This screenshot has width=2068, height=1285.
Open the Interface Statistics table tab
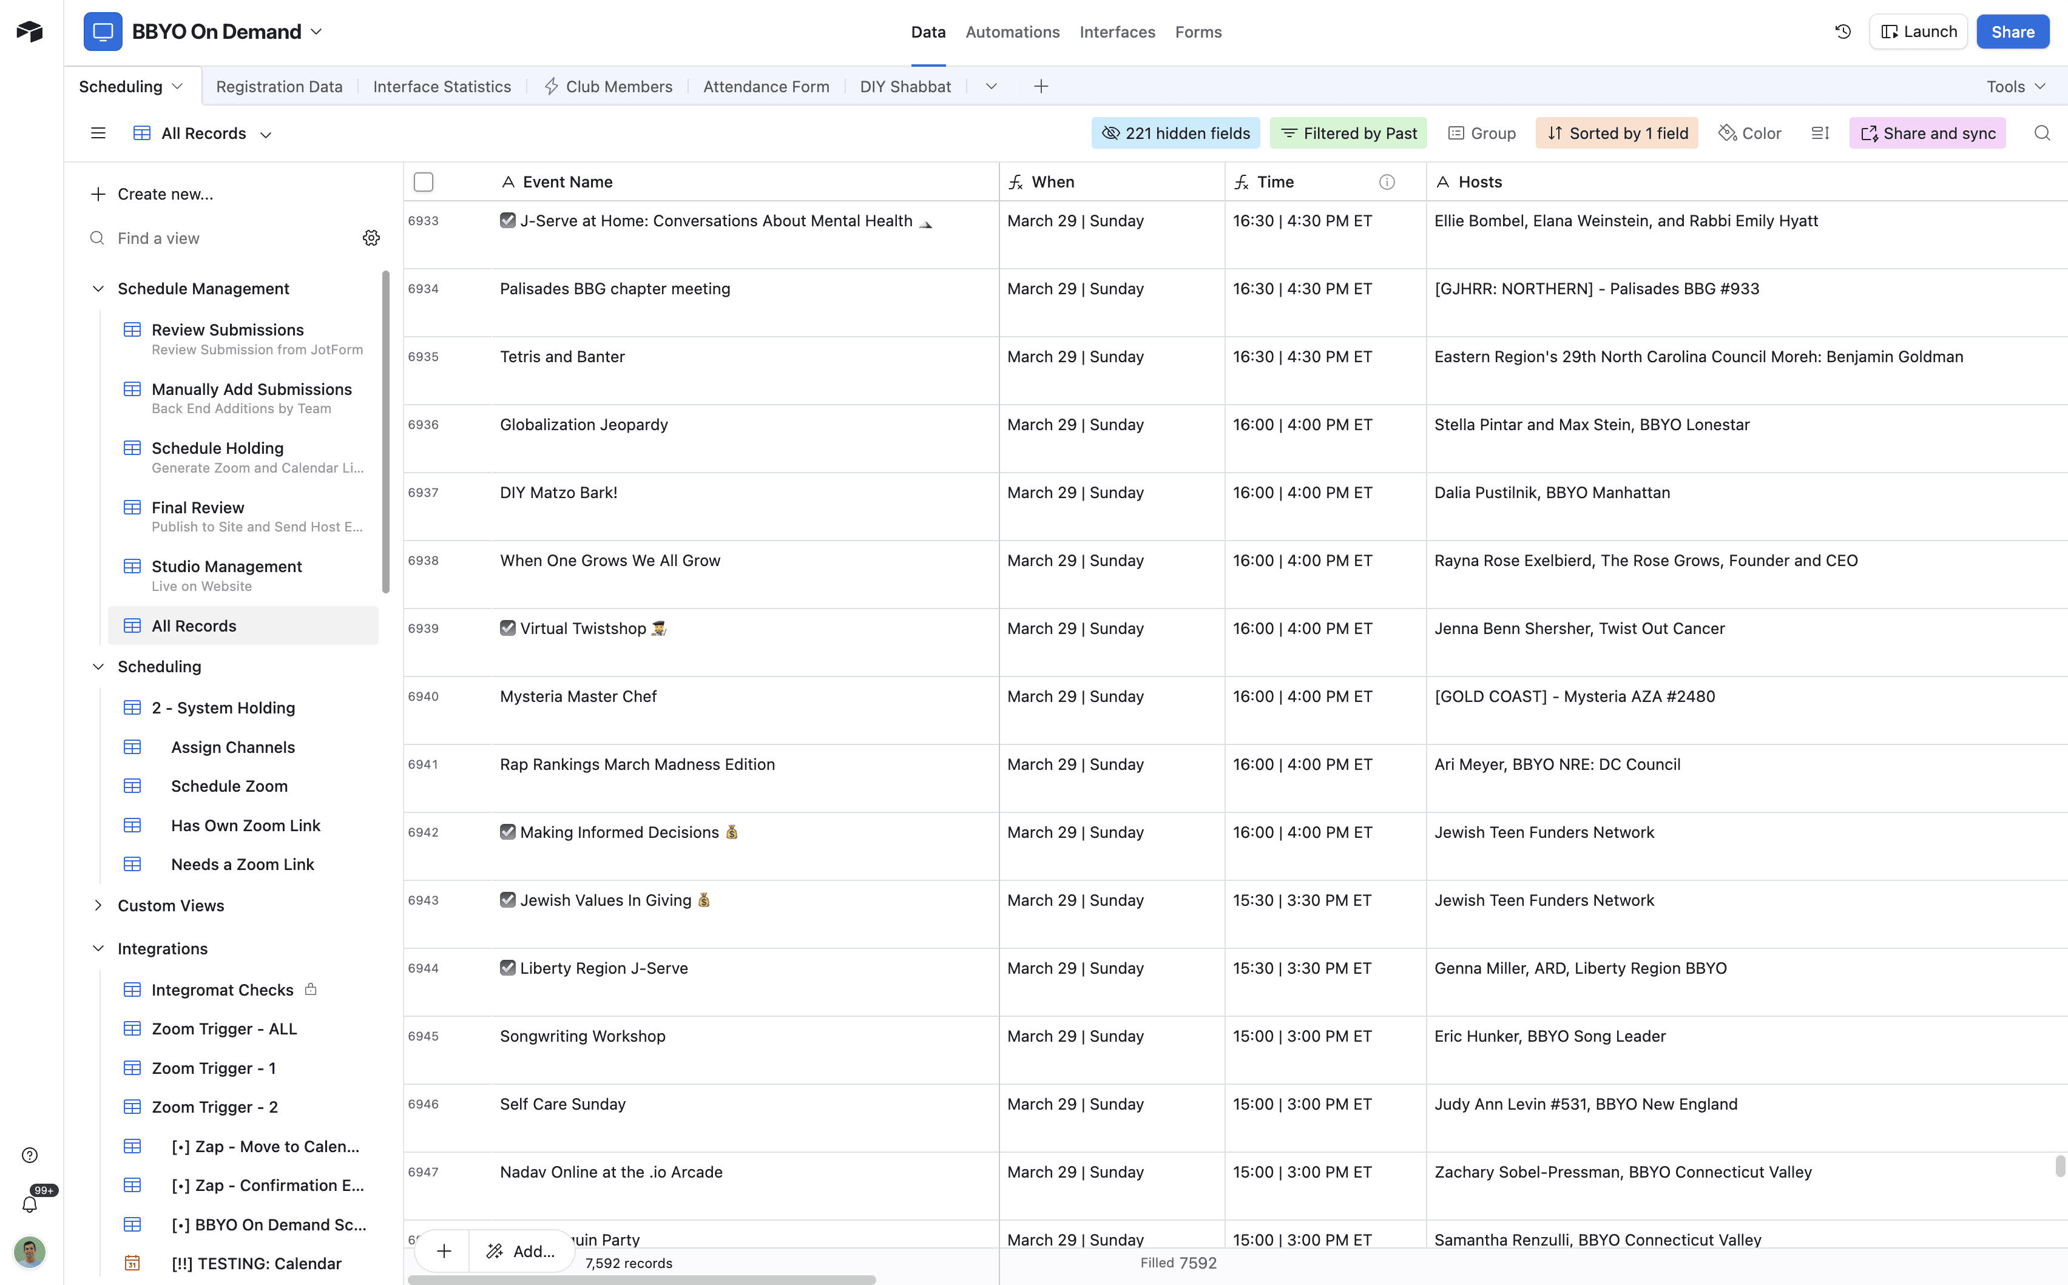(x=442, y=87)
